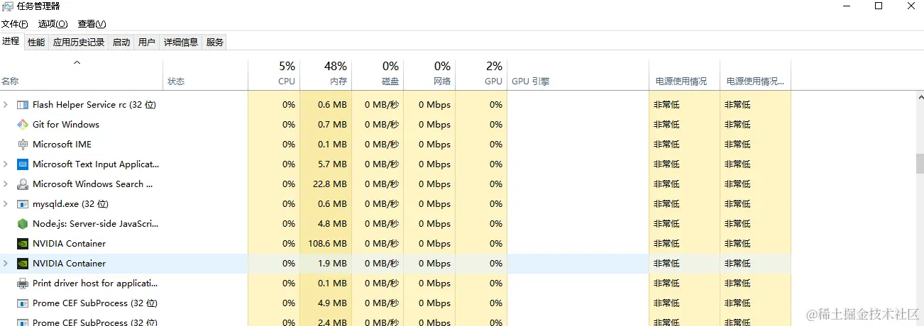Switch to the 应用历史记录 tab

coord(79,43)
